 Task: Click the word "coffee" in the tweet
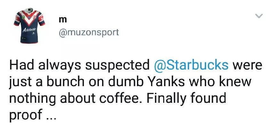click(x=120, y=98)
